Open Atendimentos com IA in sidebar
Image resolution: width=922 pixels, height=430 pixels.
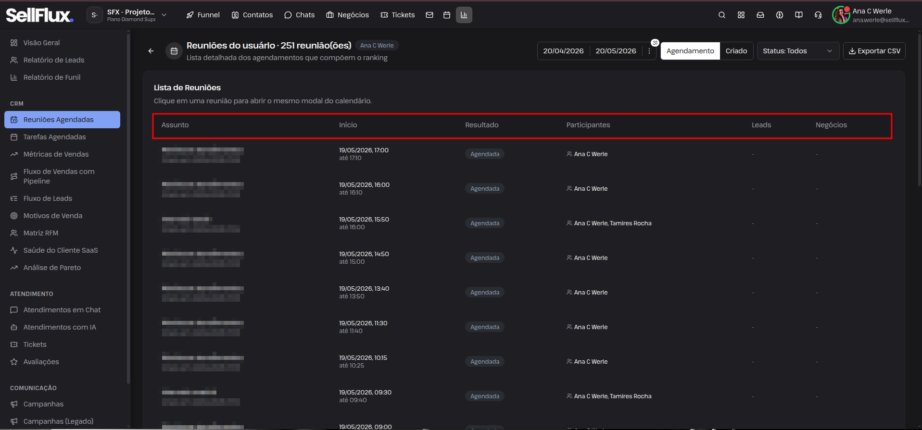(x=62, y=327)
